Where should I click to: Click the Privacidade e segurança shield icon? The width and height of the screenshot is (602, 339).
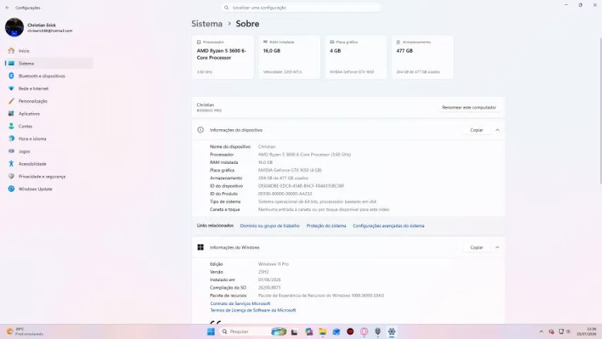pos(11,176)
